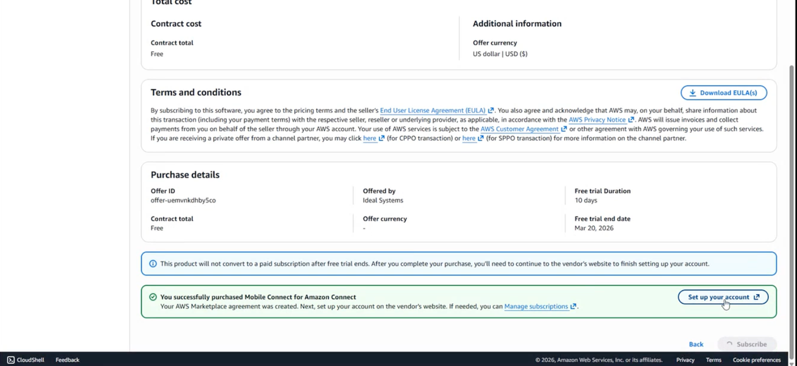Download the EULA(s) document
The width and height of the screenshot is (797, 366).
pyautogui.click(x=724, y=93)
